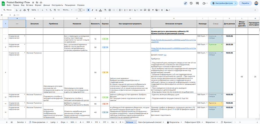
Task: Undo the last action
Action: [x=17, y=10]
